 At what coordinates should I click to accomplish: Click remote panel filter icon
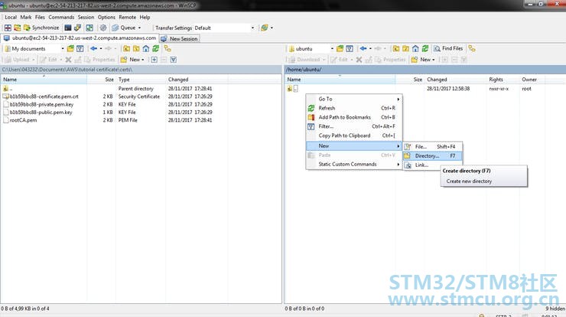[x=350, y=49]
